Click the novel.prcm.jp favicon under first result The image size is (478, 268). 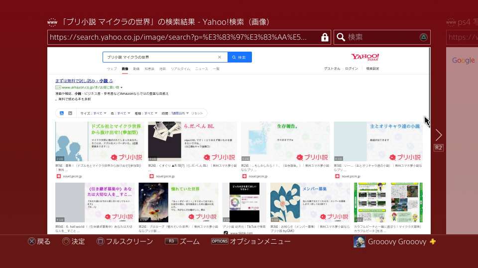tap(59, 176)
